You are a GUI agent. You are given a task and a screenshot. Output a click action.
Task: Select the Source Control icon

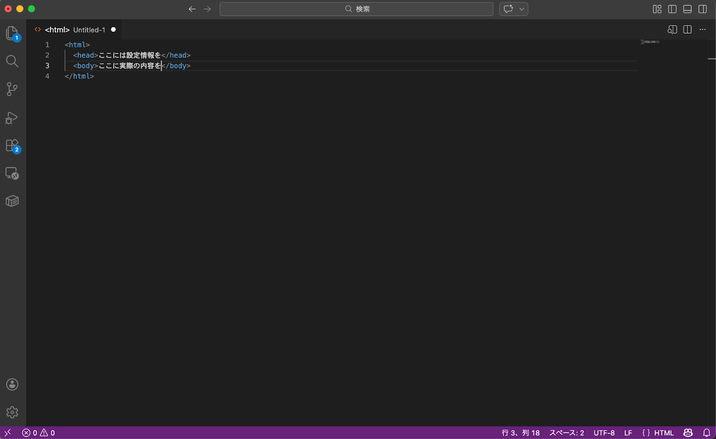[x=12, y=89]
